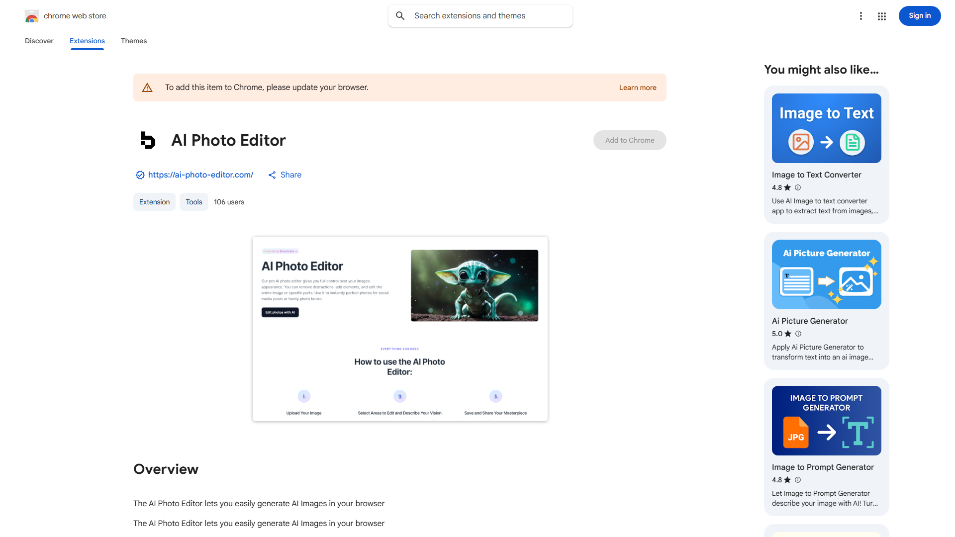This screenshot has width=955, height=537.
Task: Switch to the Themes tab
Action: pyautogui.click(x=133, y=41)
